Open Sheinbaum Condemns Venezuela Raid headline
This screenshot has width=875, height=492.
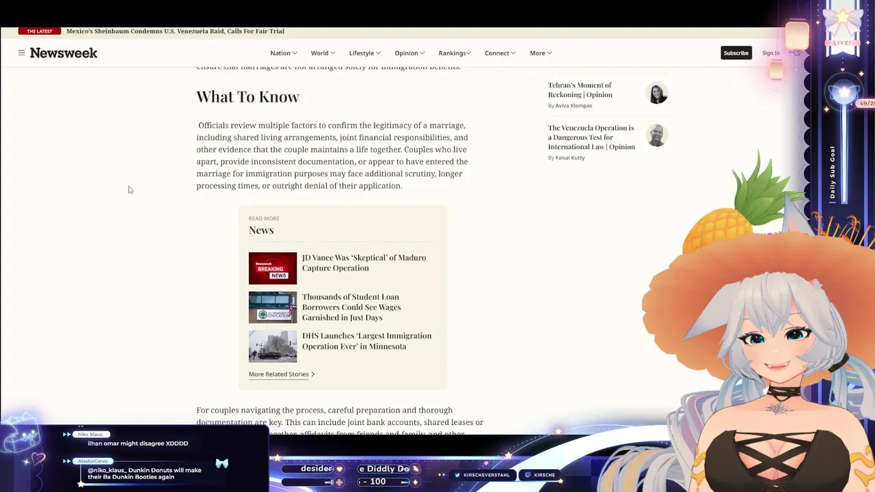[175, 31]
